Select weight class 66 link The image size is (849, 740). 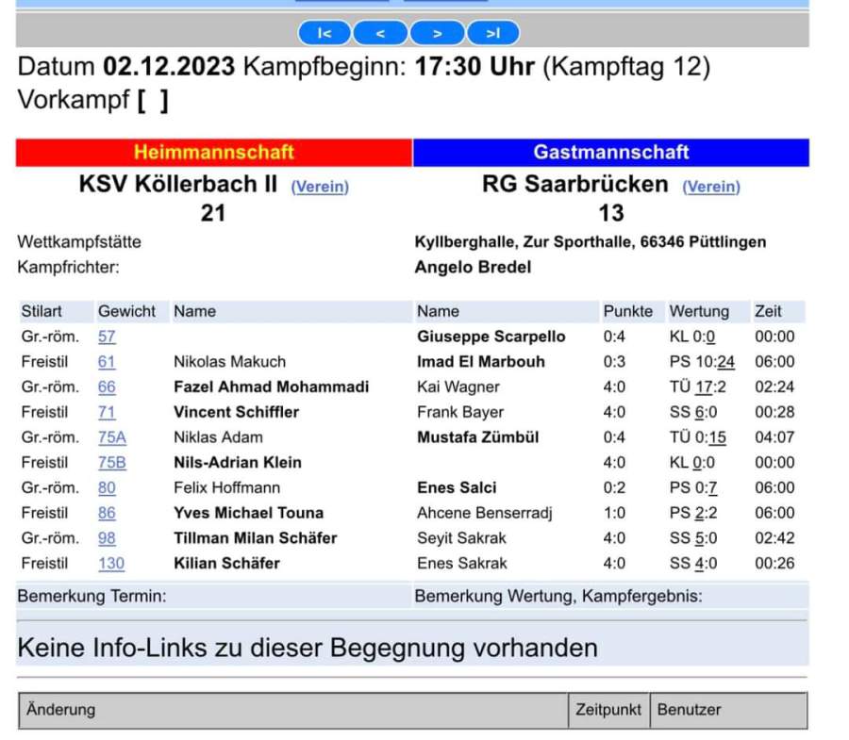(x=107, y=387)
